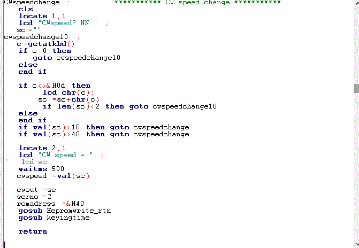The height and width of the screenshot is (248, 359).
Task: Place cursor on the cls line
Action: [x=26, y=9]
